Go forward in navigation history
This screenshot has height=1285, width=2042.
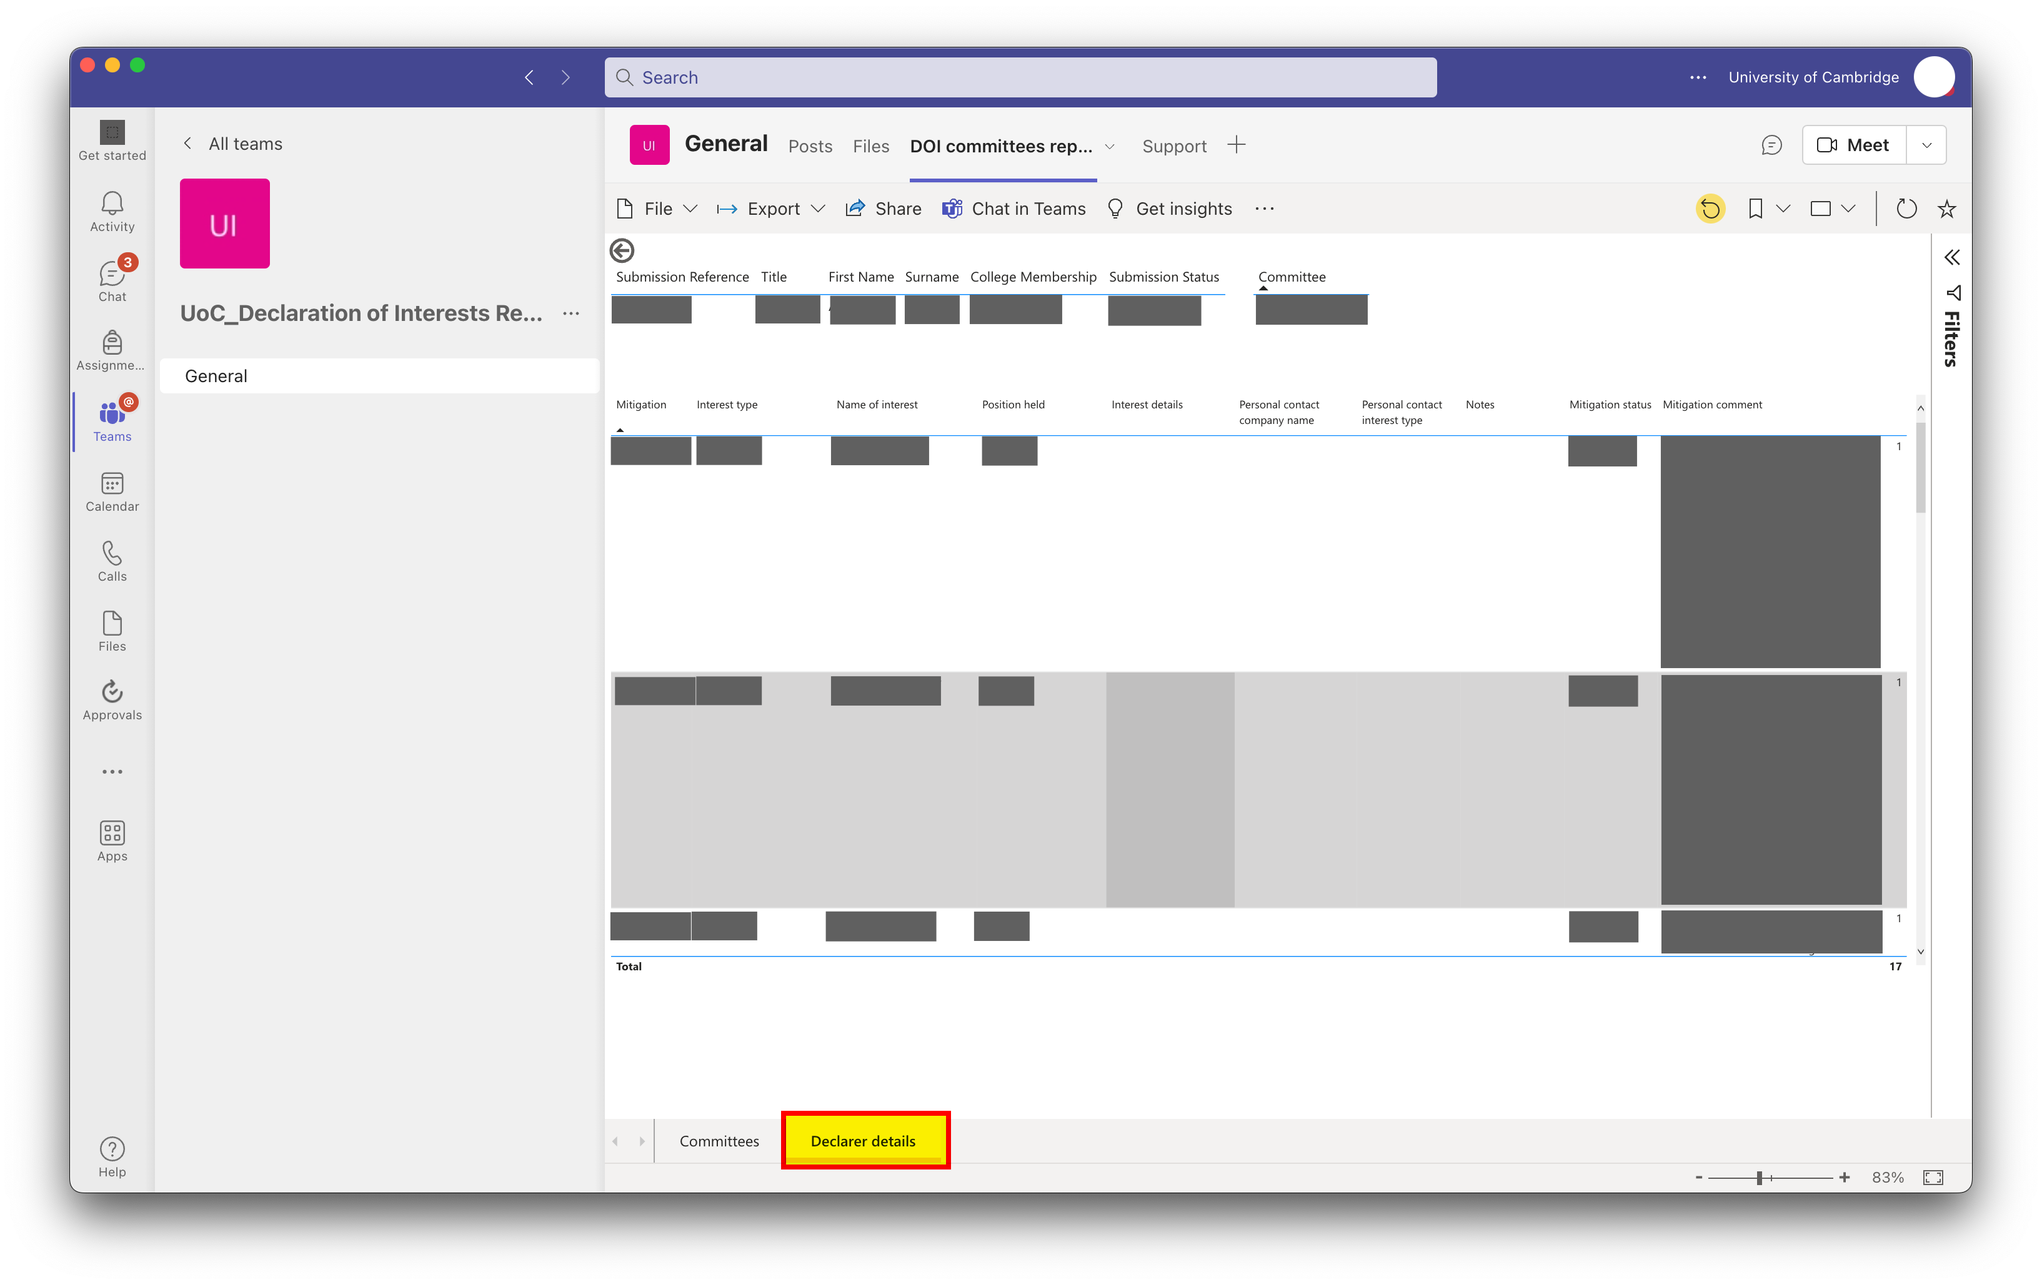tap(565, 78)
